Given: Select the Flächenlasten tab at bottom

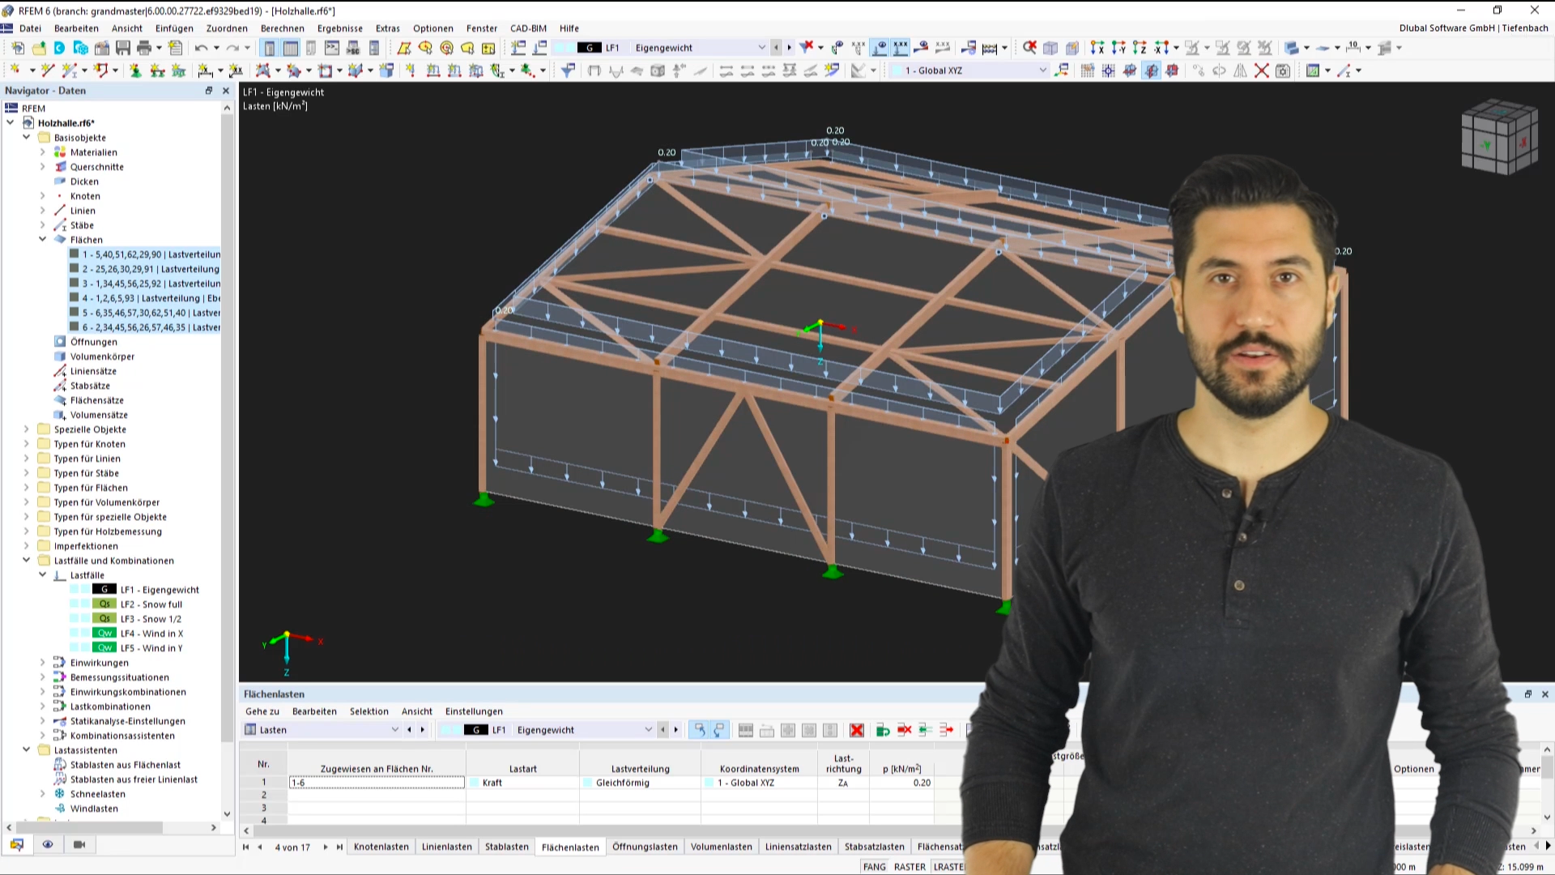Looking at the screenshot, I should click(x=570, y=846).
